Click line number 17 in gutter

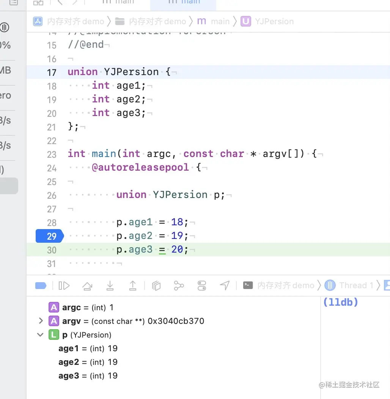coord(52,72)
